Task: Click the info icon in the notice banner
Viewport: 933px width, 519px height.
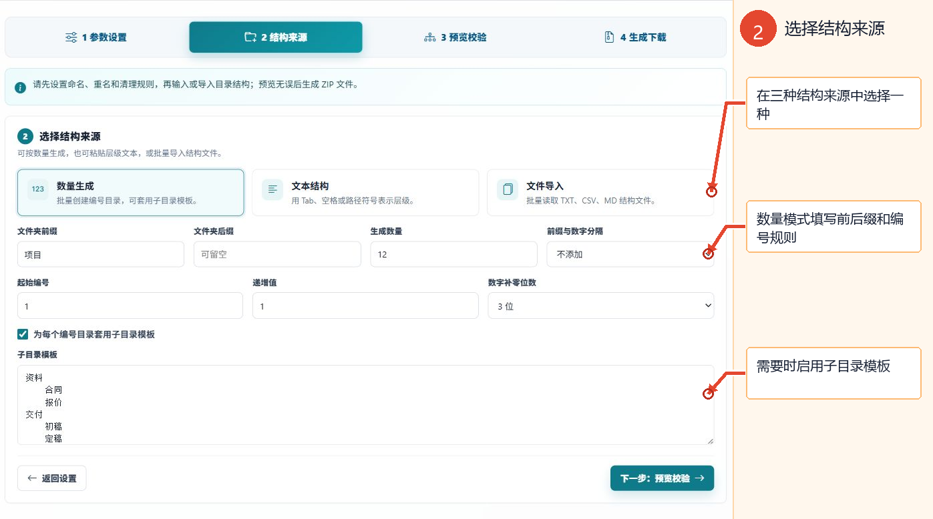Action: click(21, 87)
